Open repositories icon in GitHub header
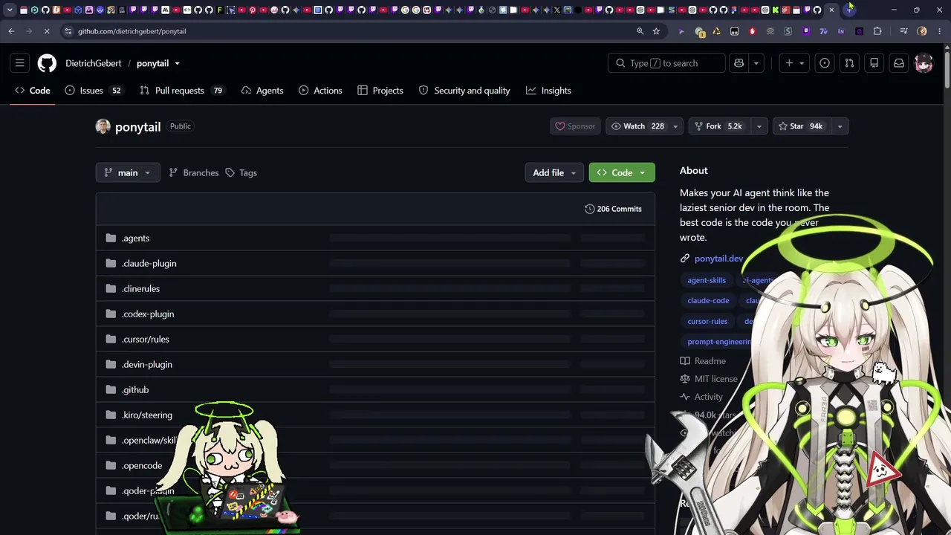 tap(874, 63)
